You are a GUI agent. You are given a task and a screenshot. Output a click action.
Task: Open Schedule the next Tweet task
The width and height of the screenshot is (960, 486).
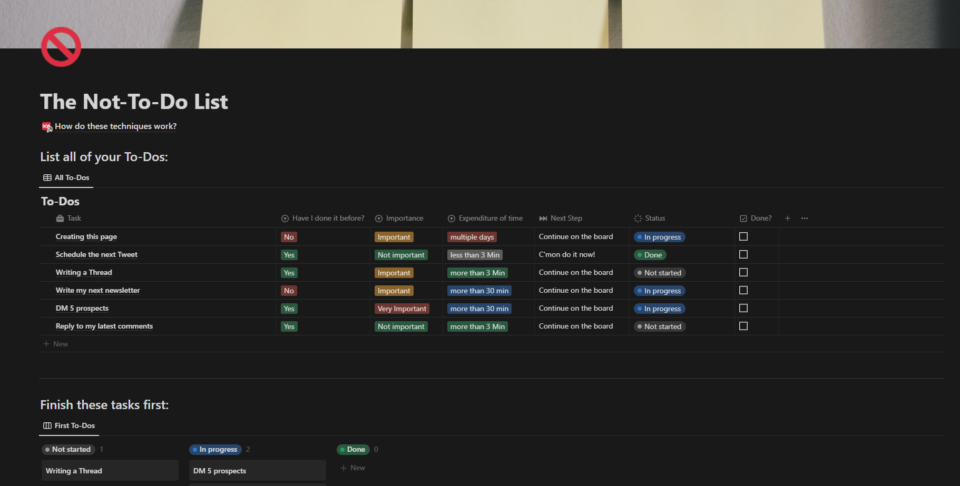coord(96,254)
